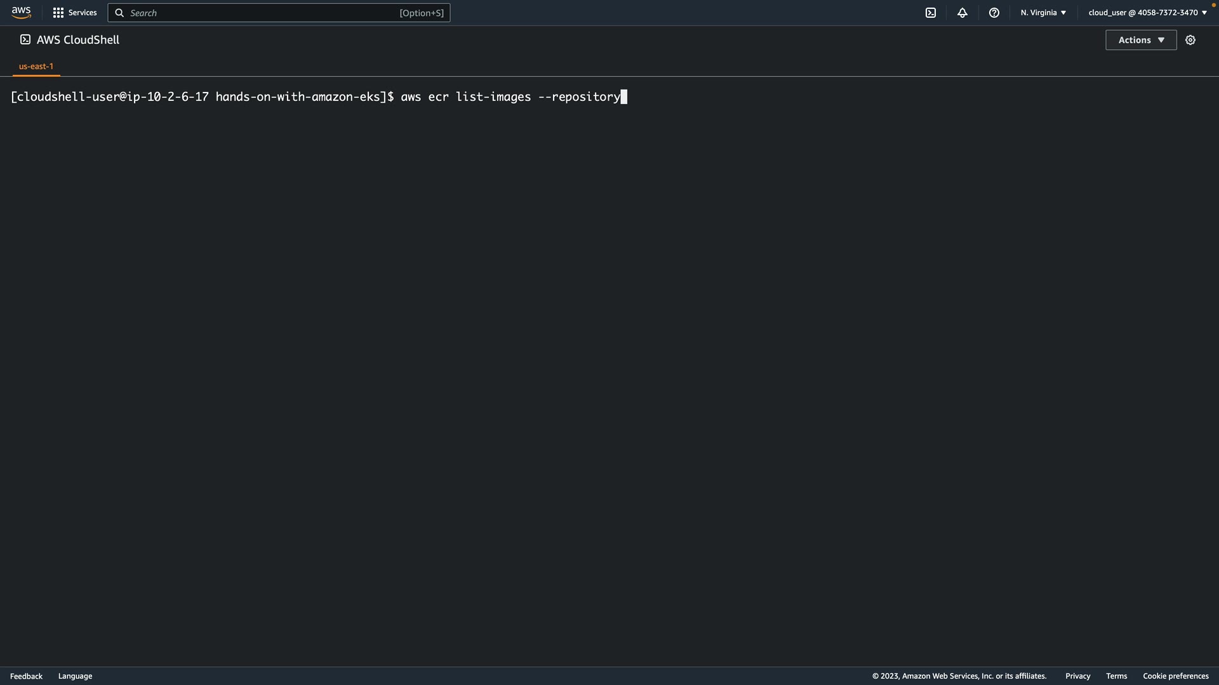1219x685 pixels.
Task: Expand the N. Virginia region dropdown
Action: coord(1043,13)
